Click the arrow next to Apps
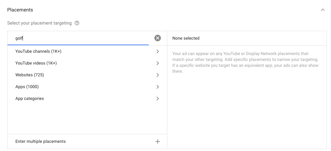The height and width of the screenshot is (151, 331). [157, 87]
